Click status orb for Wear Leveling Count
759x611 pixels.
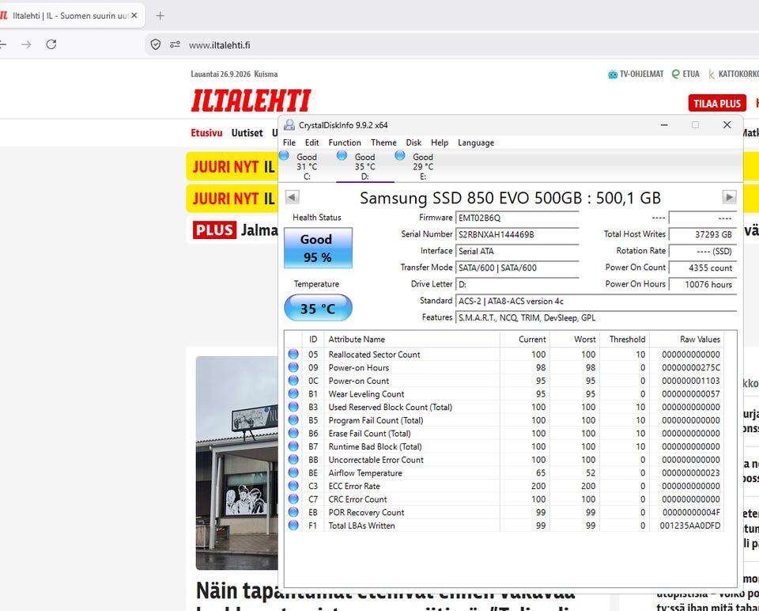293,393
